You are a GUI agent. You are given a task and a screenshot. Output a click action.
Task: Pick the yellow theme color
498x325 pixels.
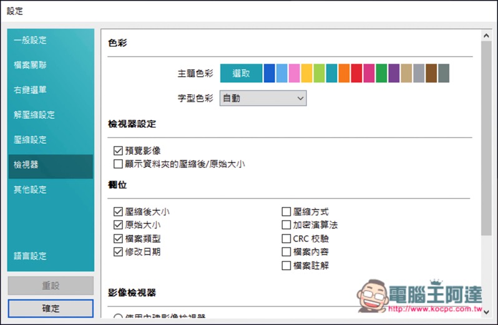pos(306,74)
